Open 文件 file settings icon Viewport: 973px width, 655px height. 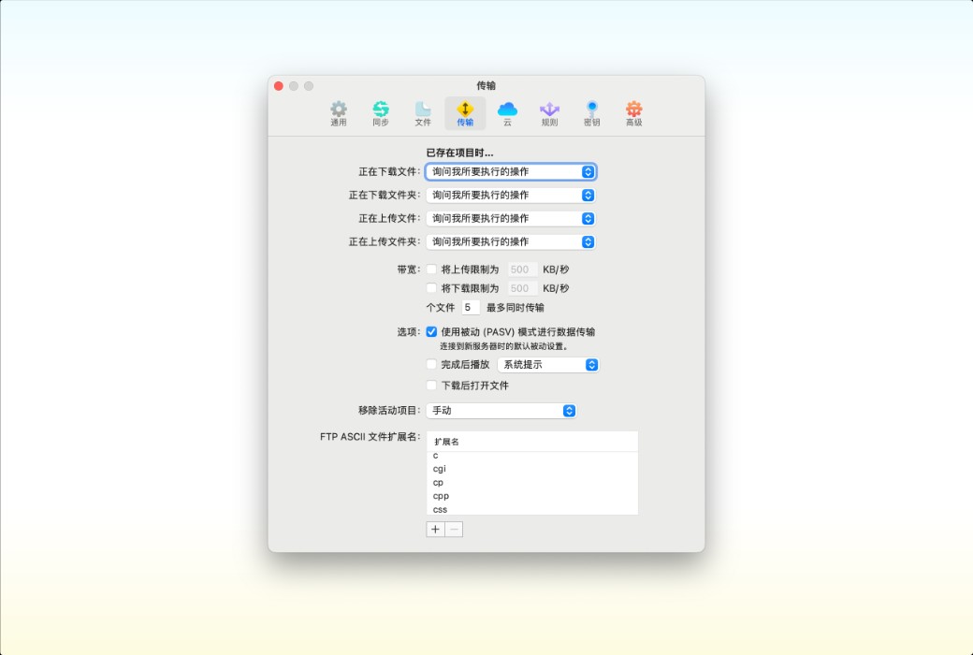click(x=422, y=111)
